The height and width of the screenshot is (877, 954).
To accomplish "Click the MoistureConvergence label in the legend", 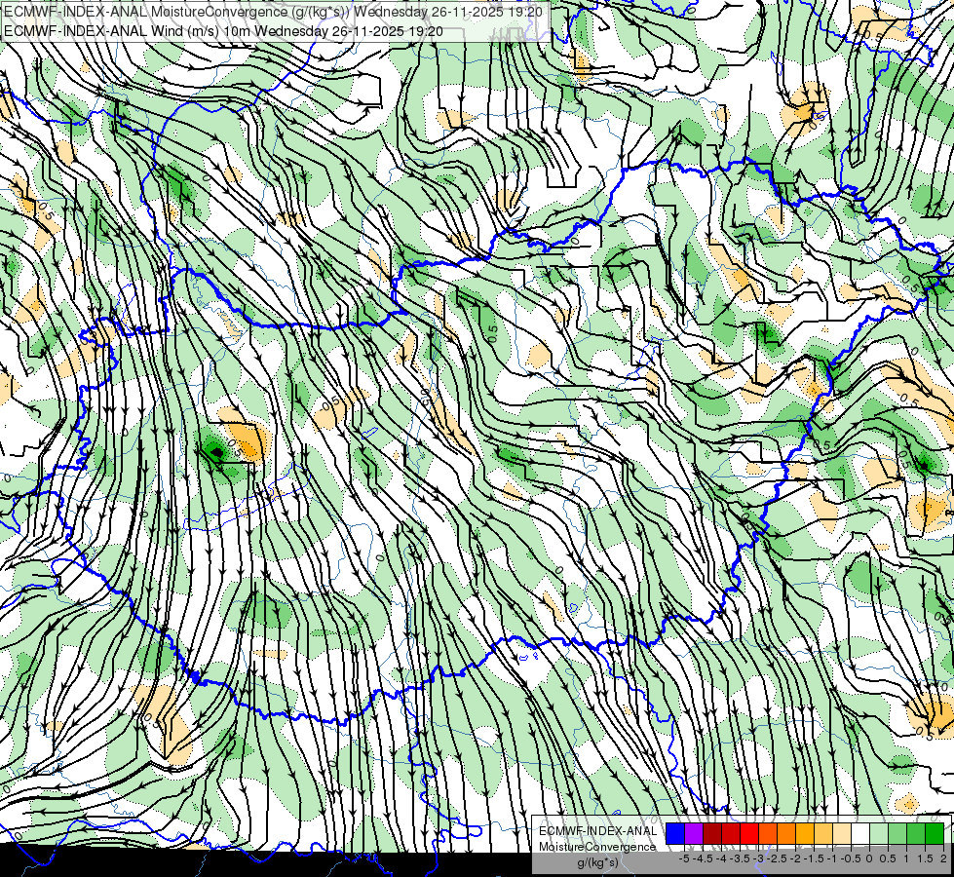I will [597, 847].
